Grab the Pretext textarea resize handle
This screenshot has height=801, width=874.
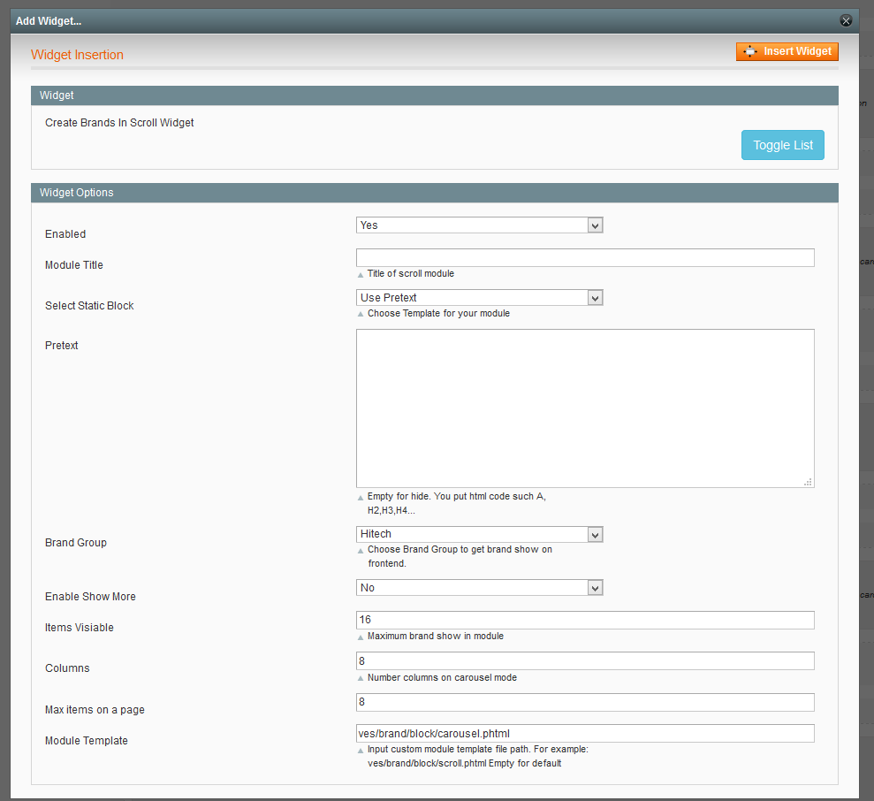pos(808,482)
